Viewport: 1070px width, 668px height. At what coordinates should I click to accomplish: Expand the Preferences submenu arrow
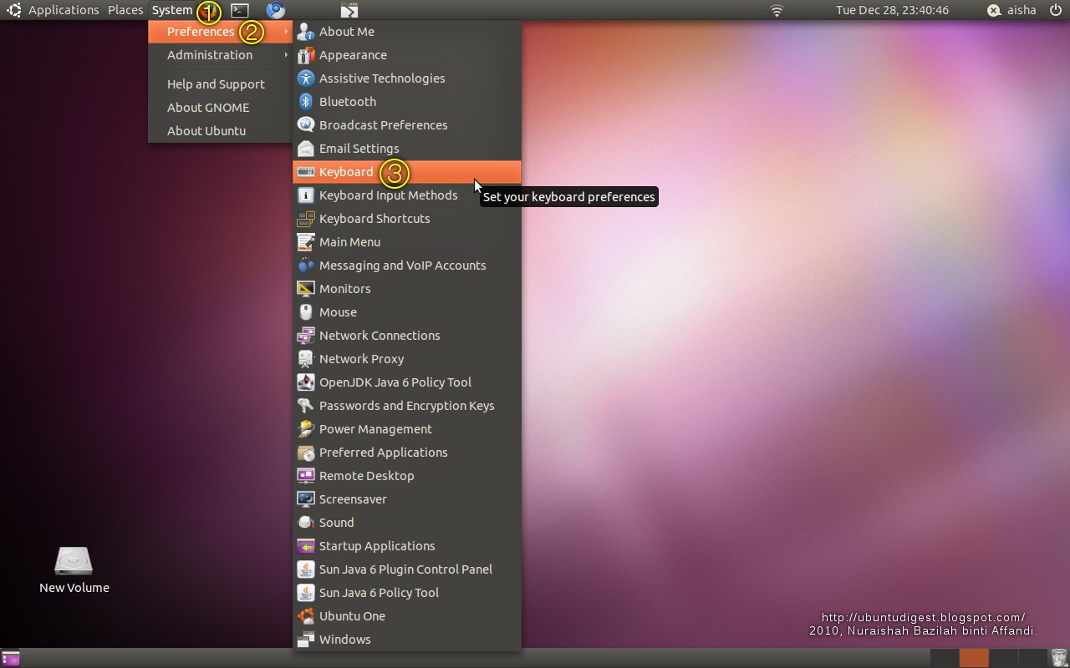285,31
